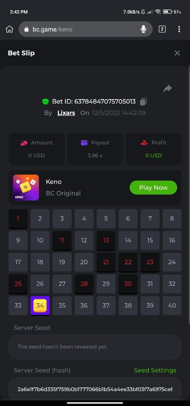Image resolution: width=190 pixels, height=406 pixels.
Task: Tap the browser home icon
Action: tap(9, 29)
